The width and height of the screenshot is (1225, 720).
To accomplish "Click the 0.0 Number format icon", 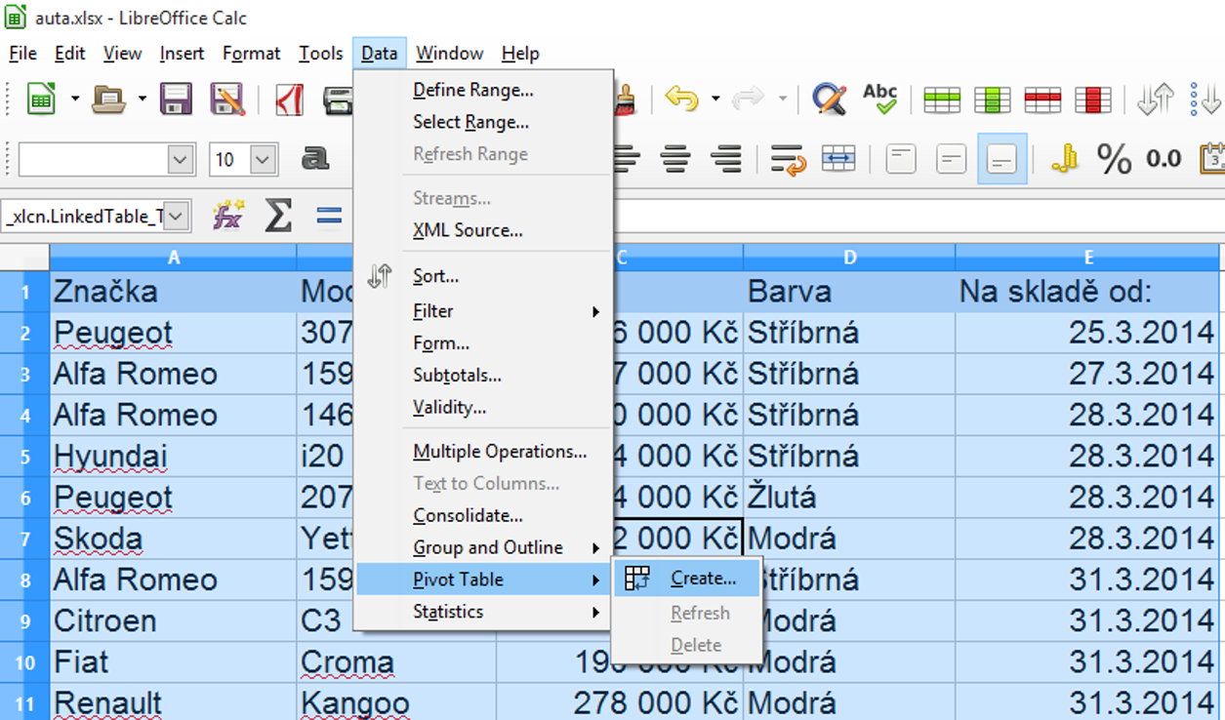I will tap(1164, 159).
